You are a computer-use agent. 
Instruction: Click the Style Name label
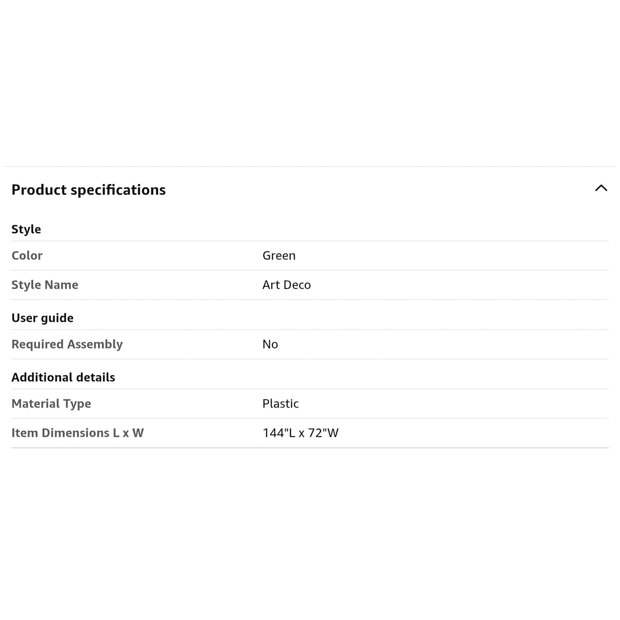point(45,285)
